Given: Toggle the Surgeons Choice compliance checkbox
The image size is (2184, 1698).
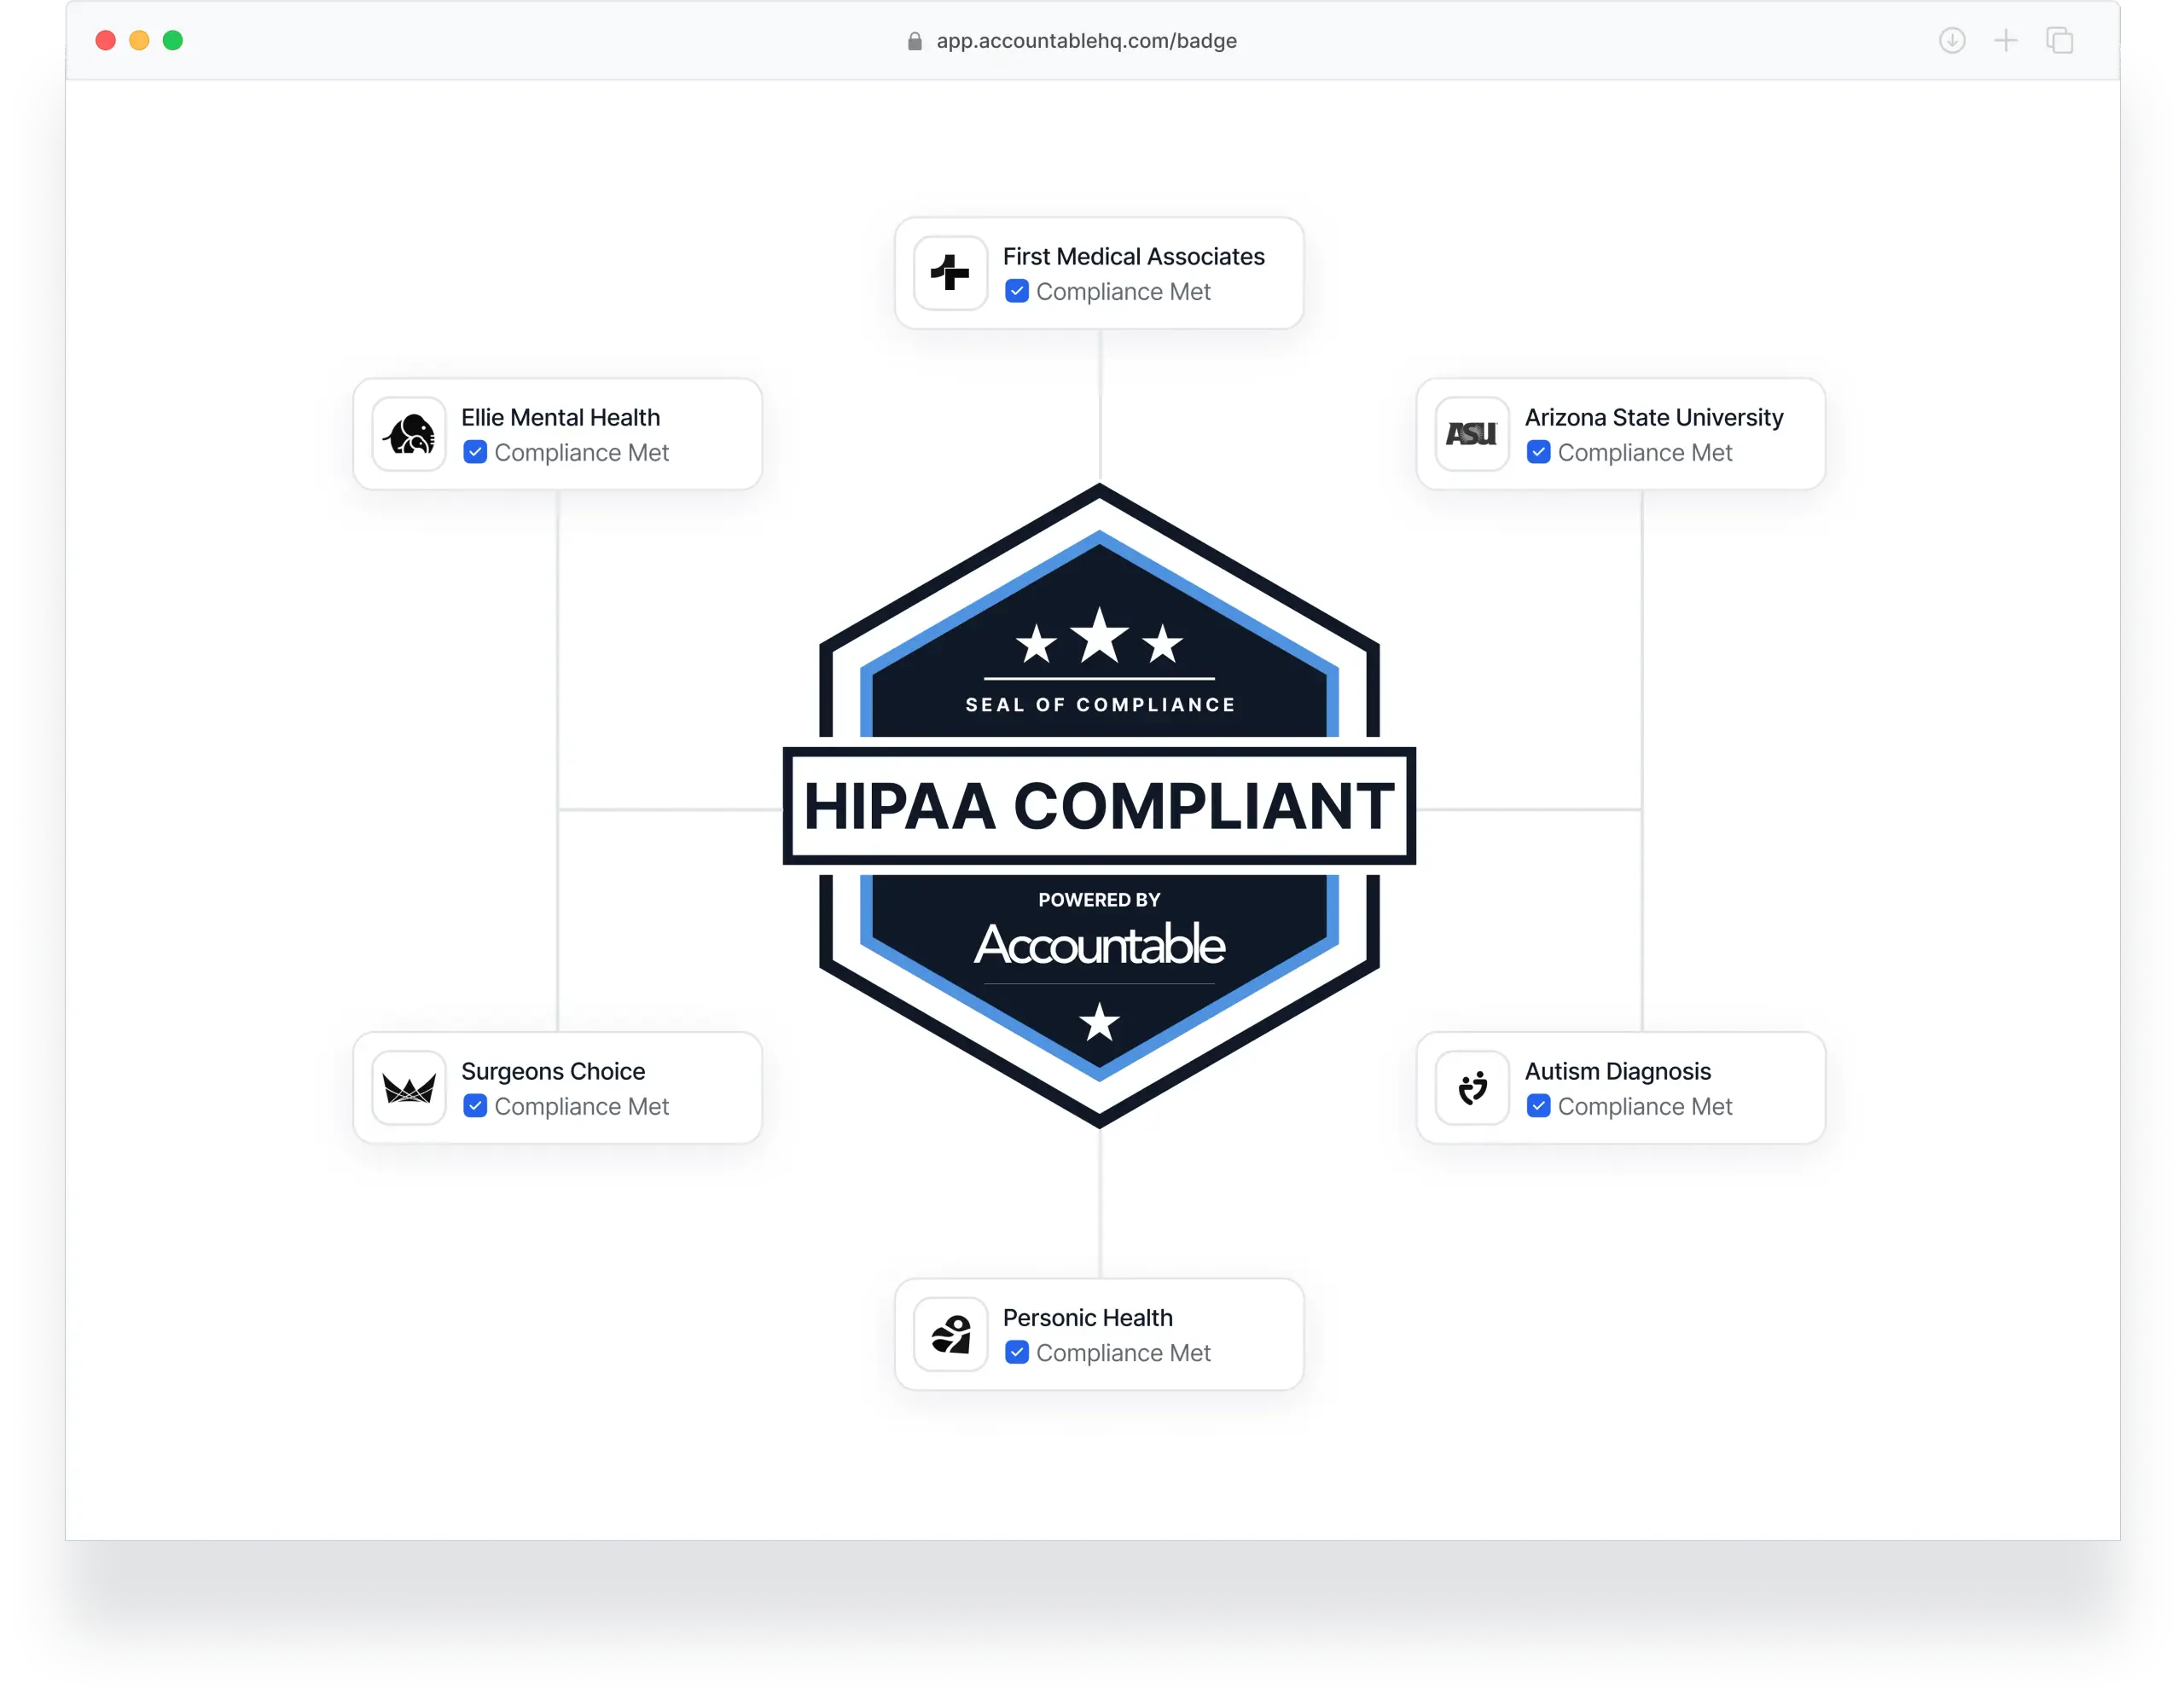Looking at the screenshot, I should [x=474, y=1106].
